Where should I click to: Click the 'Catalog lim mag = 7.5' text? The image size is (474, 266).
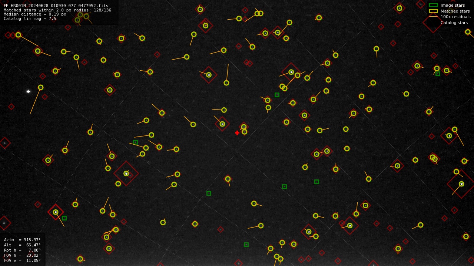point(30,18)
